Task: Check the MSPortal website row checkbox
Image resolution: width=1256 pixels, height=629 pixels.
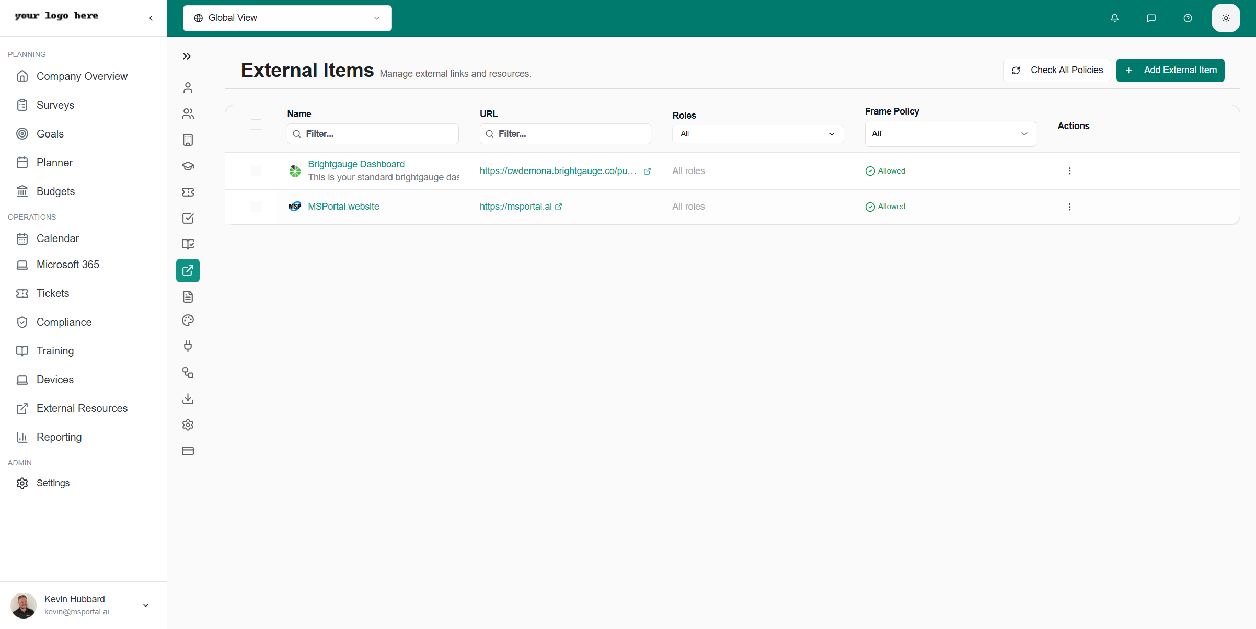Action: tap(256, 207)
